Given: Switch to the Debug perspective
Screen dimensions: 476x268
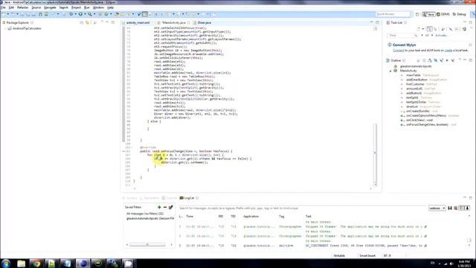Looking at the screenshot, I should (459, 14).
